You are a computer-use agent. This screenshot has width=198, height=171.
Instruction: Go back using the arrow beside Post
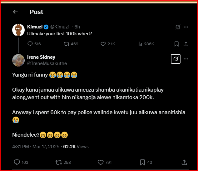coord(15,12)
